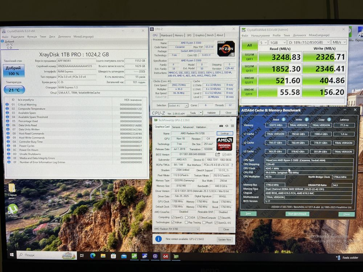Image resolution: width=363 pixels, height=272 pixels.
Task: Switch to CPU-Z Memory tab
Action: (x=179, y=36)
